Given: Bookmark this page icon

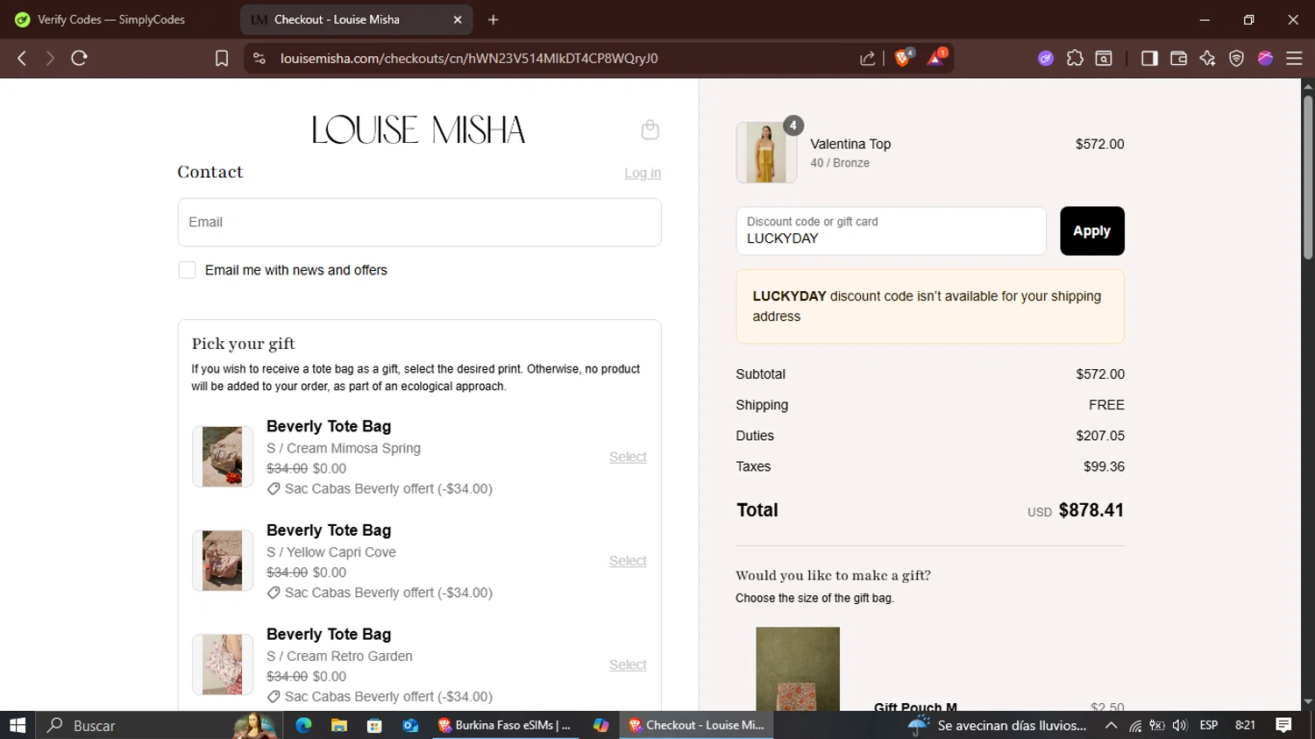Looking at the screenshot, I should (222, 58).
